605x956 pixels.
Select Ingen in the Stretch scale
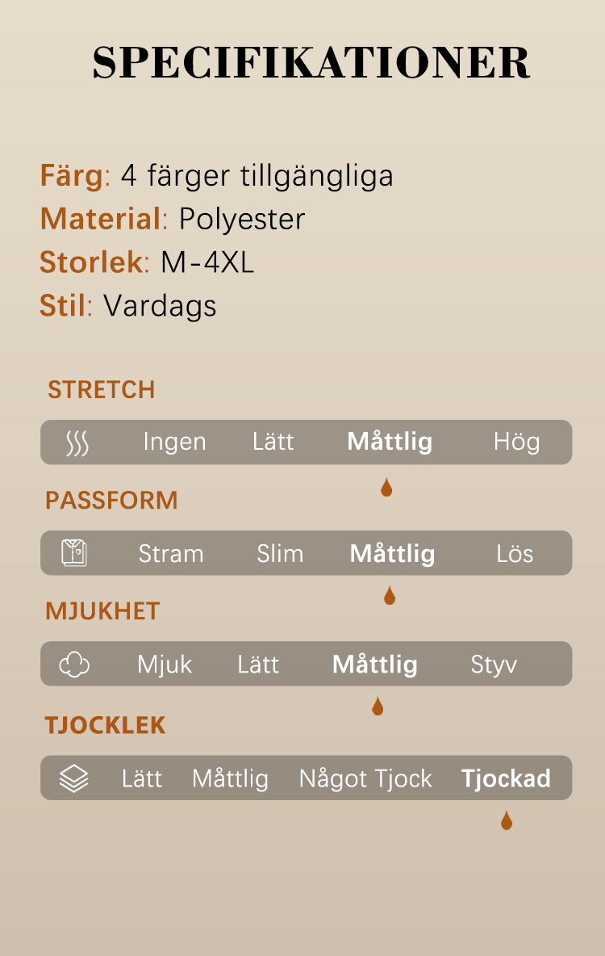[175, 442]
